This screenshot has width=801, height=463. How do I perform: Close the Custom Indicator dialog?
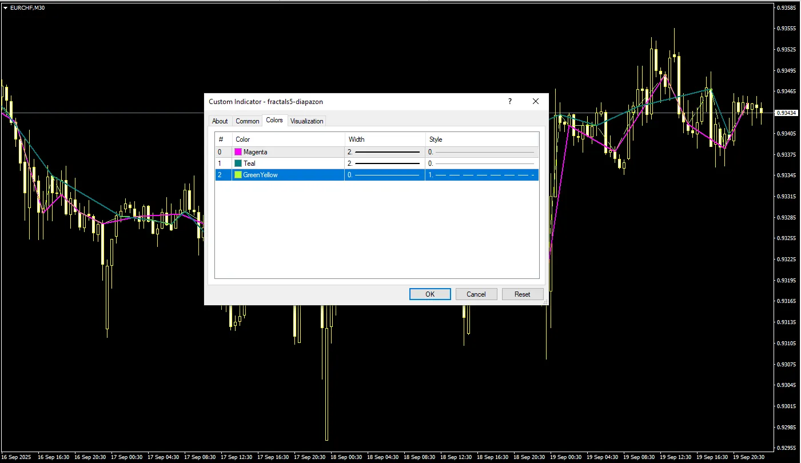click(x=535, y=102)
